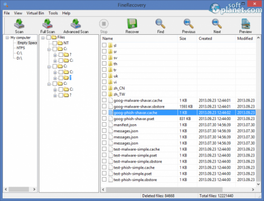Select the test-malware-simple.cache file name
264x201 pixels.
137,149
